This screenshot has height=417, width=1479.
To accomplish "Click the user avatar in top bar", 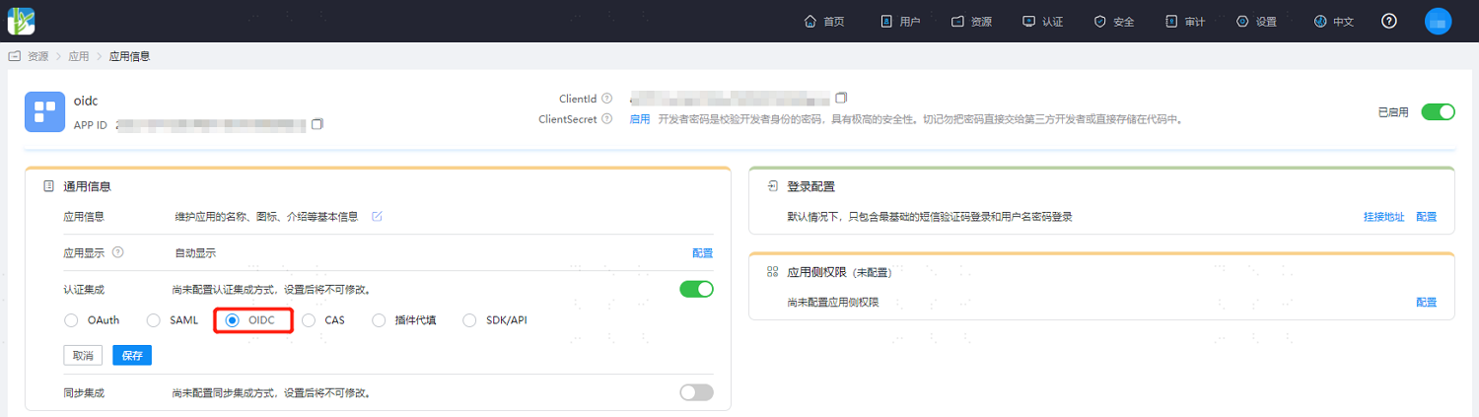I will tap(1438, 21).
